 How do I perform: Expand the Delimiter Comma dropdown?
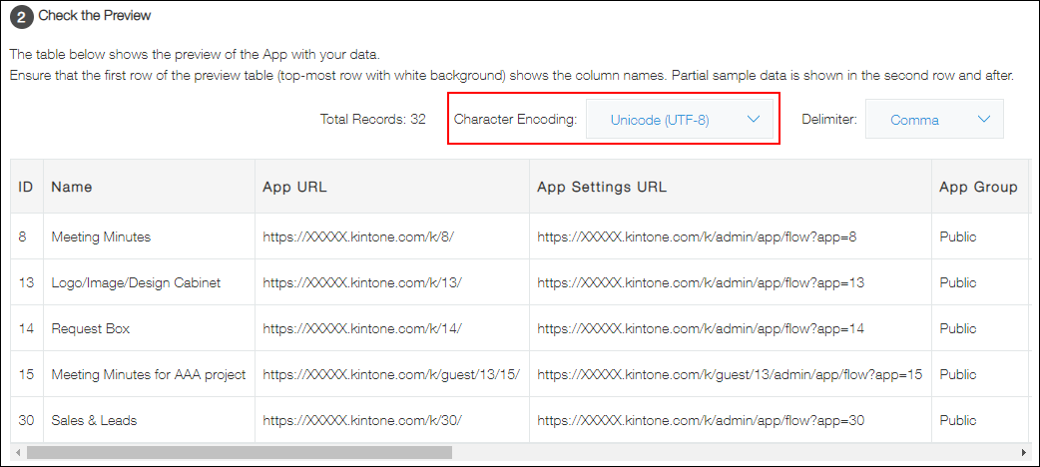click(x=933, y=120)
